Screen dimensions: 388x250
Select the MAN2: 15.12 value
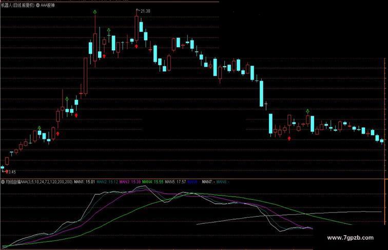107,182
